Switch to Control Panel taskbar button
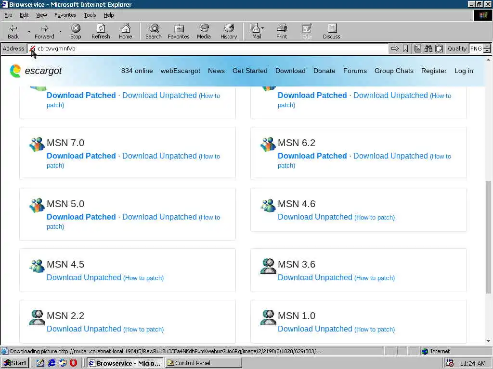 tap(203, 363)
